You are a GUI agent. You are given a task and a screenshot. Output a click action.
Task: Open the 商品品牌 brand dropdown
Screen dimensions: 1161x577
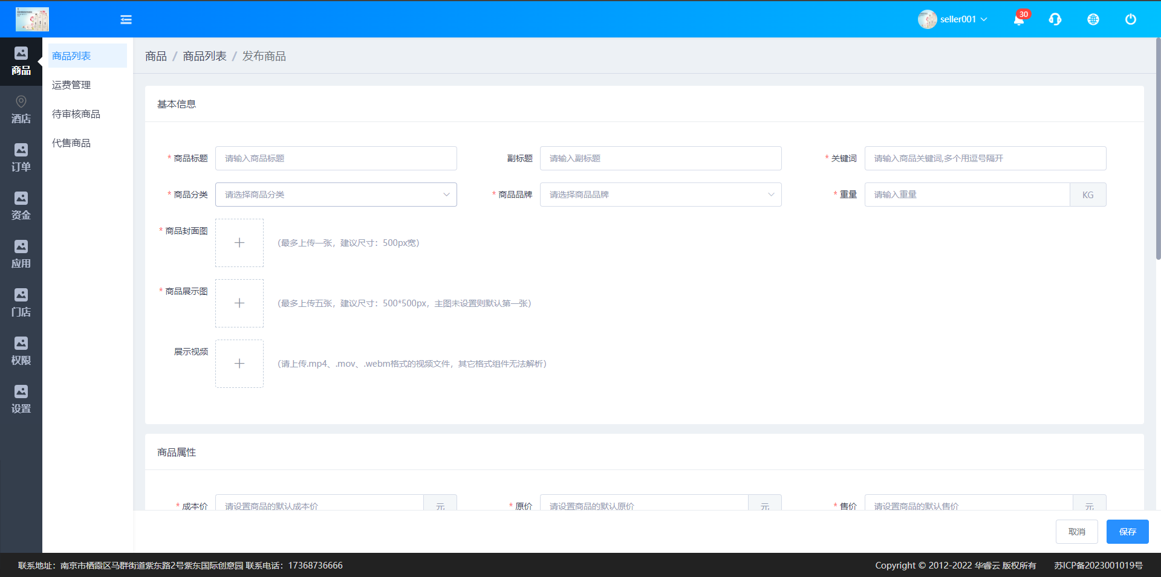click(660, 195)
